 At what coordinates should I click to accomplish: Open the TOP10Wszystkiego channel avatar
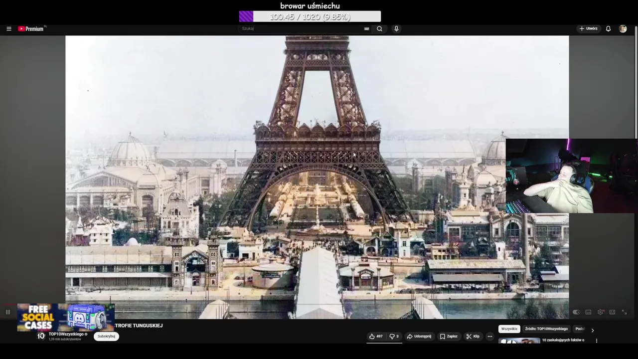click(41, 336)
